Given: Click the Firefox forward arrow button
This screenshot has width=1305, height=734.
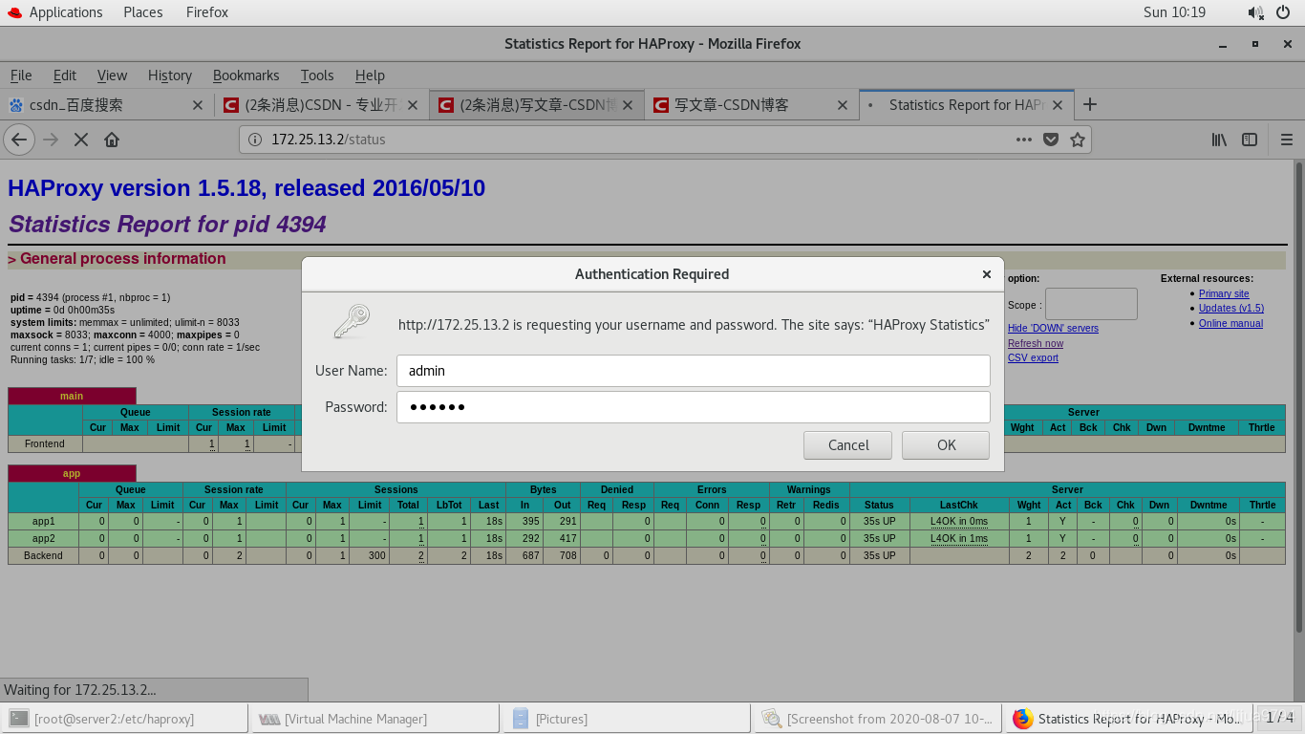Looking at the screenshot, I should [x=51, y=140].
